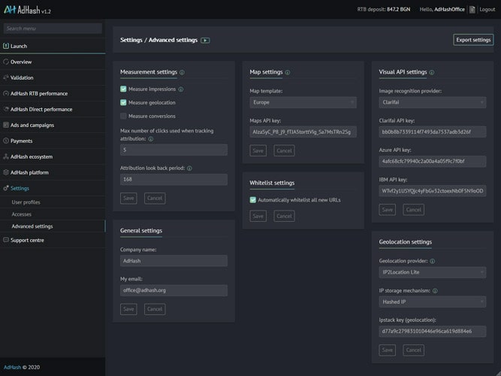Click the Company name input field
Image resolution: width=501 pixels, height=376 pixels.
click(174, 261)
